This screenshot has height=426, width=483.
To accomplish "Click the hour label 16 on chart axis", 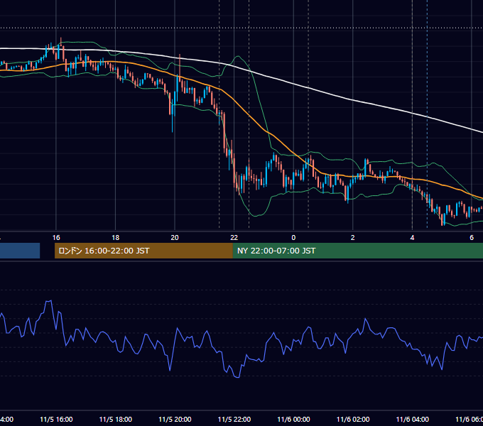I will (x=56, y=238).
